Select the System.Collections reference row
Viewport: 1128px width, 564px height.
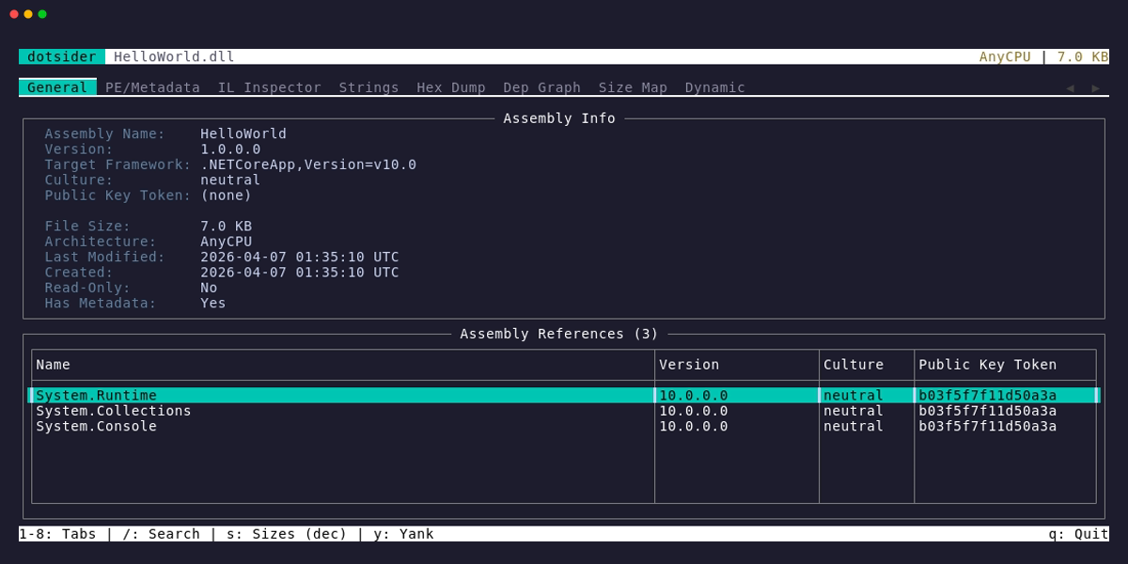pos(564,411)
